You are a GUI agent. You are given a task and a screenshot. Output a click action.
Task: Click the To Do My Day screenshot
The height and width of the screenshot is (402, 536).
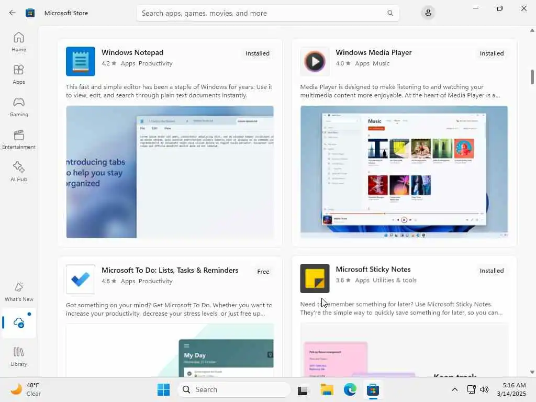coord(170,350)
